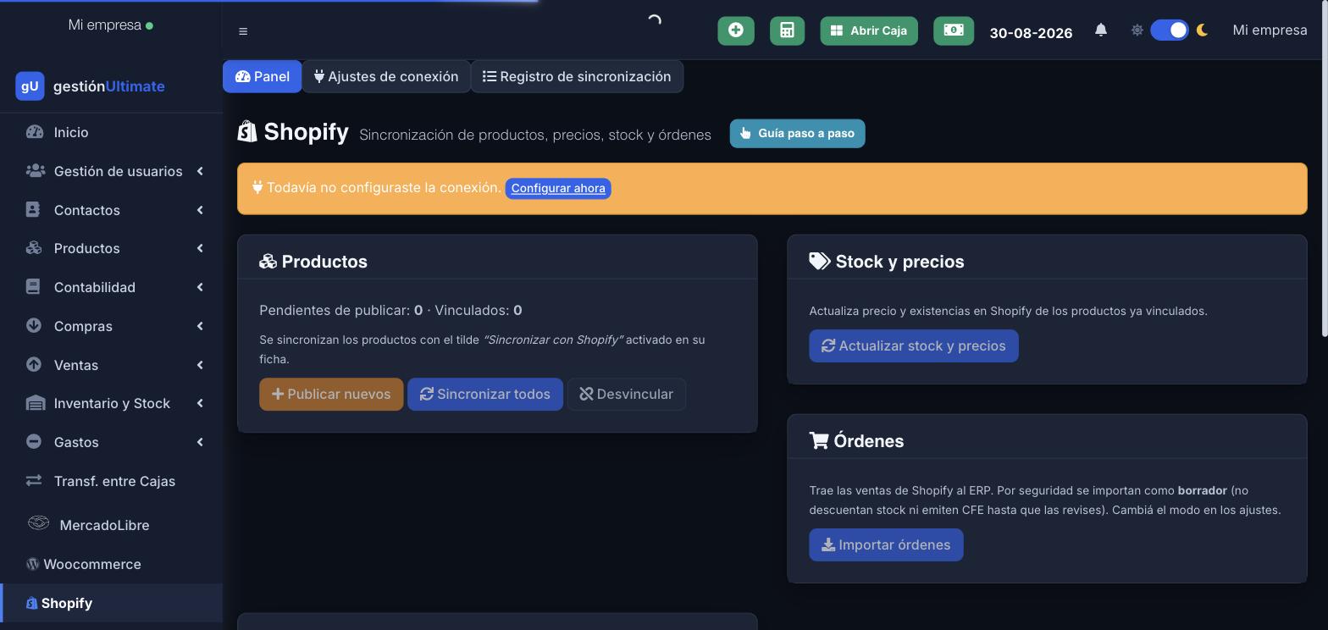Click the Abrir Caja button

click(869, 30)
